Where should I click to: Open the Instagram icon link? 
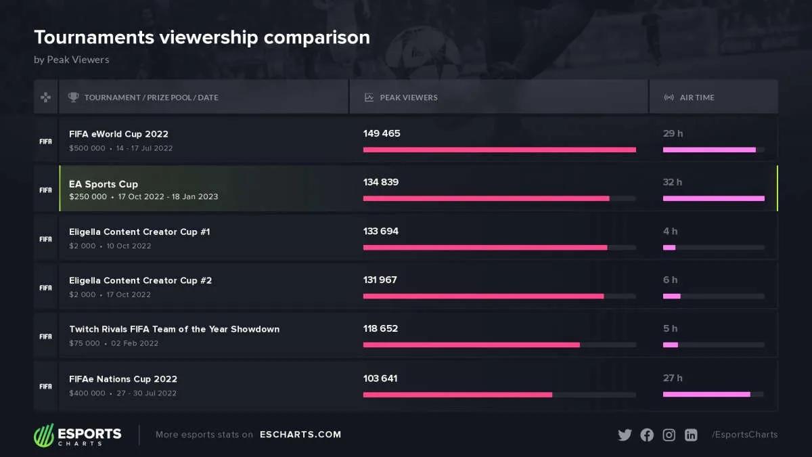(669, 435)
